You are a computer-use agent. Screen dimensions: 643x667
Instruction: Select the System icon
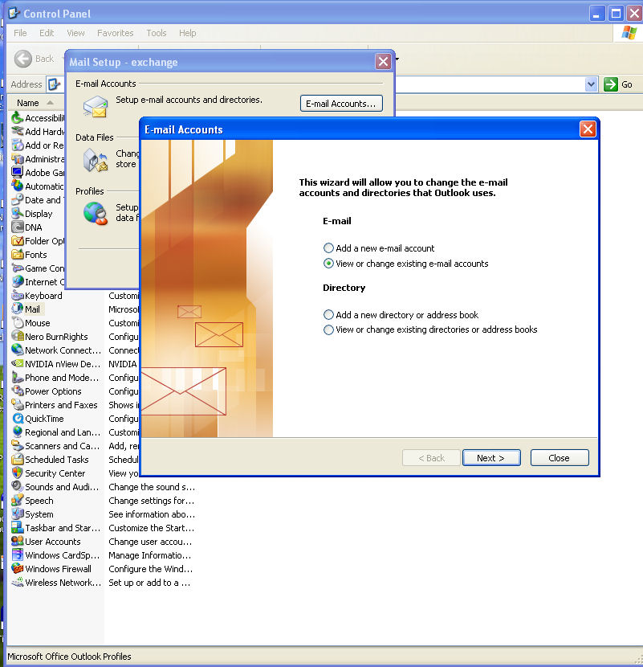tap(18, 514)
